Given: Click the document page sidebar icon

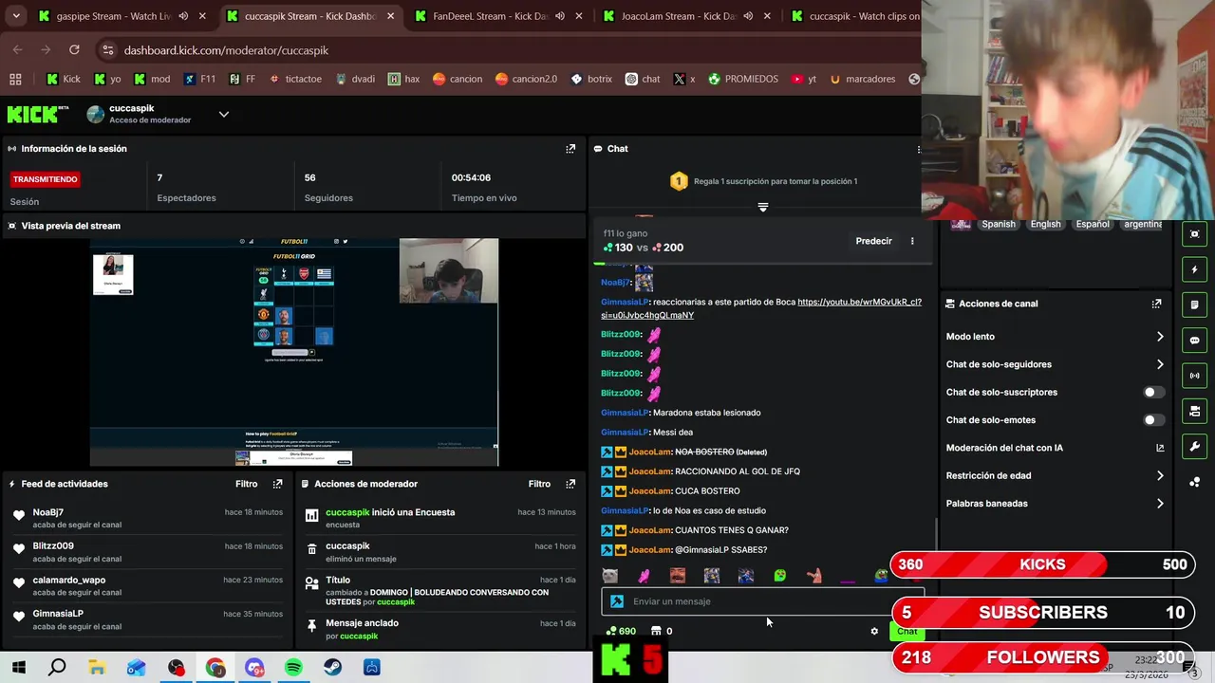Looking at the screenshot, I should 1194,305.
